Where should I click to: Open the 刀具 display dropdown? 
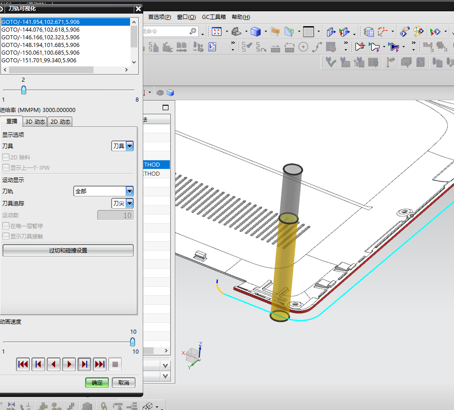coord(130,146)
